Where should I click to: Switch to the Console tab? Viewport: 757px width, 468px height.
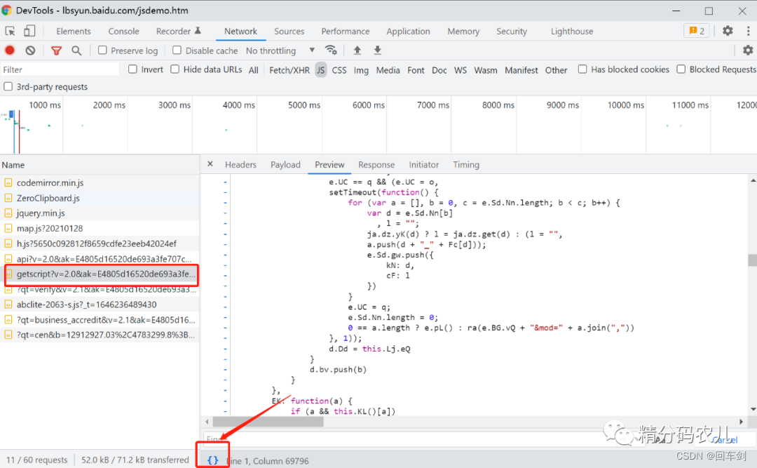(123, 32)
